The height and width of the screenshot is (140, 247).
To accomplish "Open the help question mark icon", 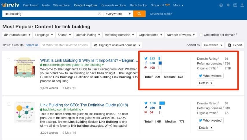I will point(221,5).
